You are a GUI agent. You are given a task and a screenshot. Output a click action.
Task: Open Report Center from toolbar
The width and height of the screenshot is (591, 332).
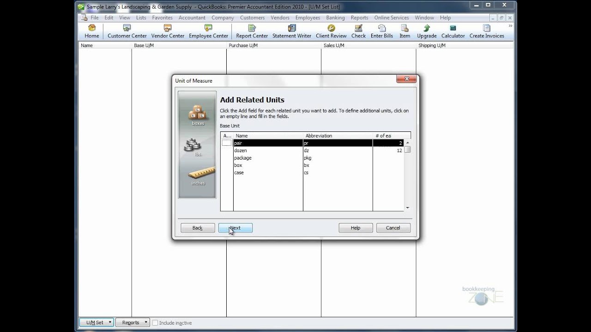click(x=252, y=32)
